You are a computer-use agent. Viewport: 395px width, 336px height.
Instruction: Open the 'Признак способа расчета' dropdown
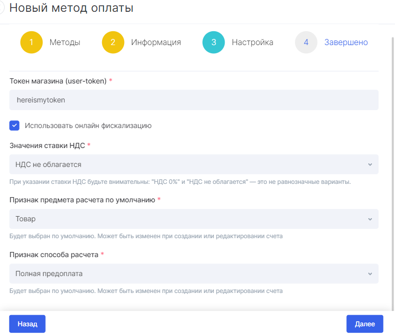point(194,274)
